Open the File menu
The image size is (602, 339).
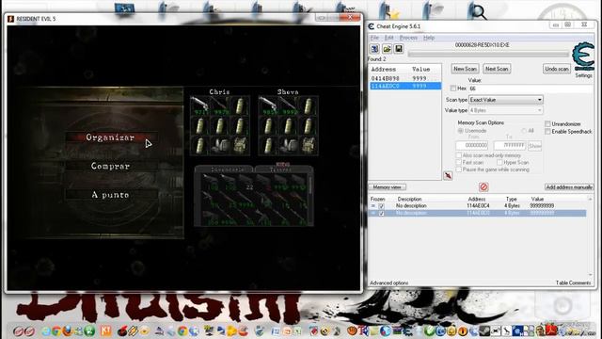point(374,38)
